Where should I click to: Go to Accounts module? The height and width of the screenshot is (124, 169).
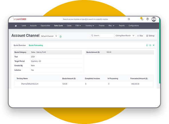[33, 26]
